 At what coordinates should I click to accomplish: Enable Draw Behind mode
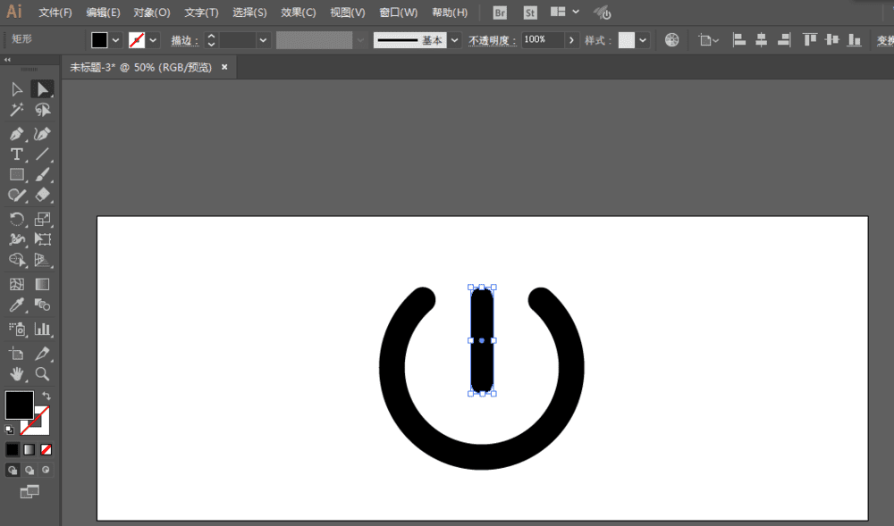coord(30,471)
